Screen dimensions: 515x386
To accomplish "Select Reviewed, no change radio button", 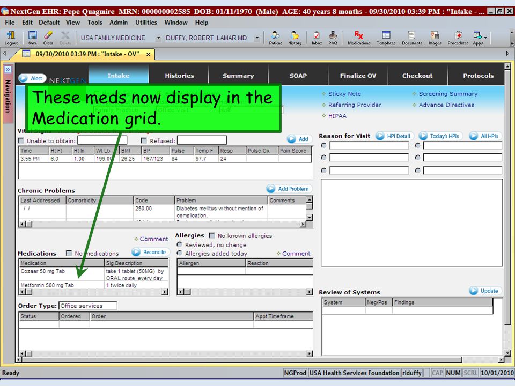I will click(x=179, y=244).
